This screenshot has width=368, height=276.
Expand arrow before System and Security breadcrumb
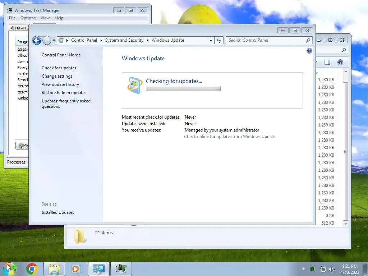tap(101, 40)
